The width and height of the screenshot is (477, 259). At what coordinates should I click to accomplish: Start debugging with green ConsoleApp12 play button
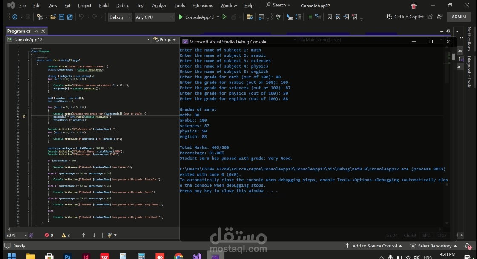pos(196,17)
